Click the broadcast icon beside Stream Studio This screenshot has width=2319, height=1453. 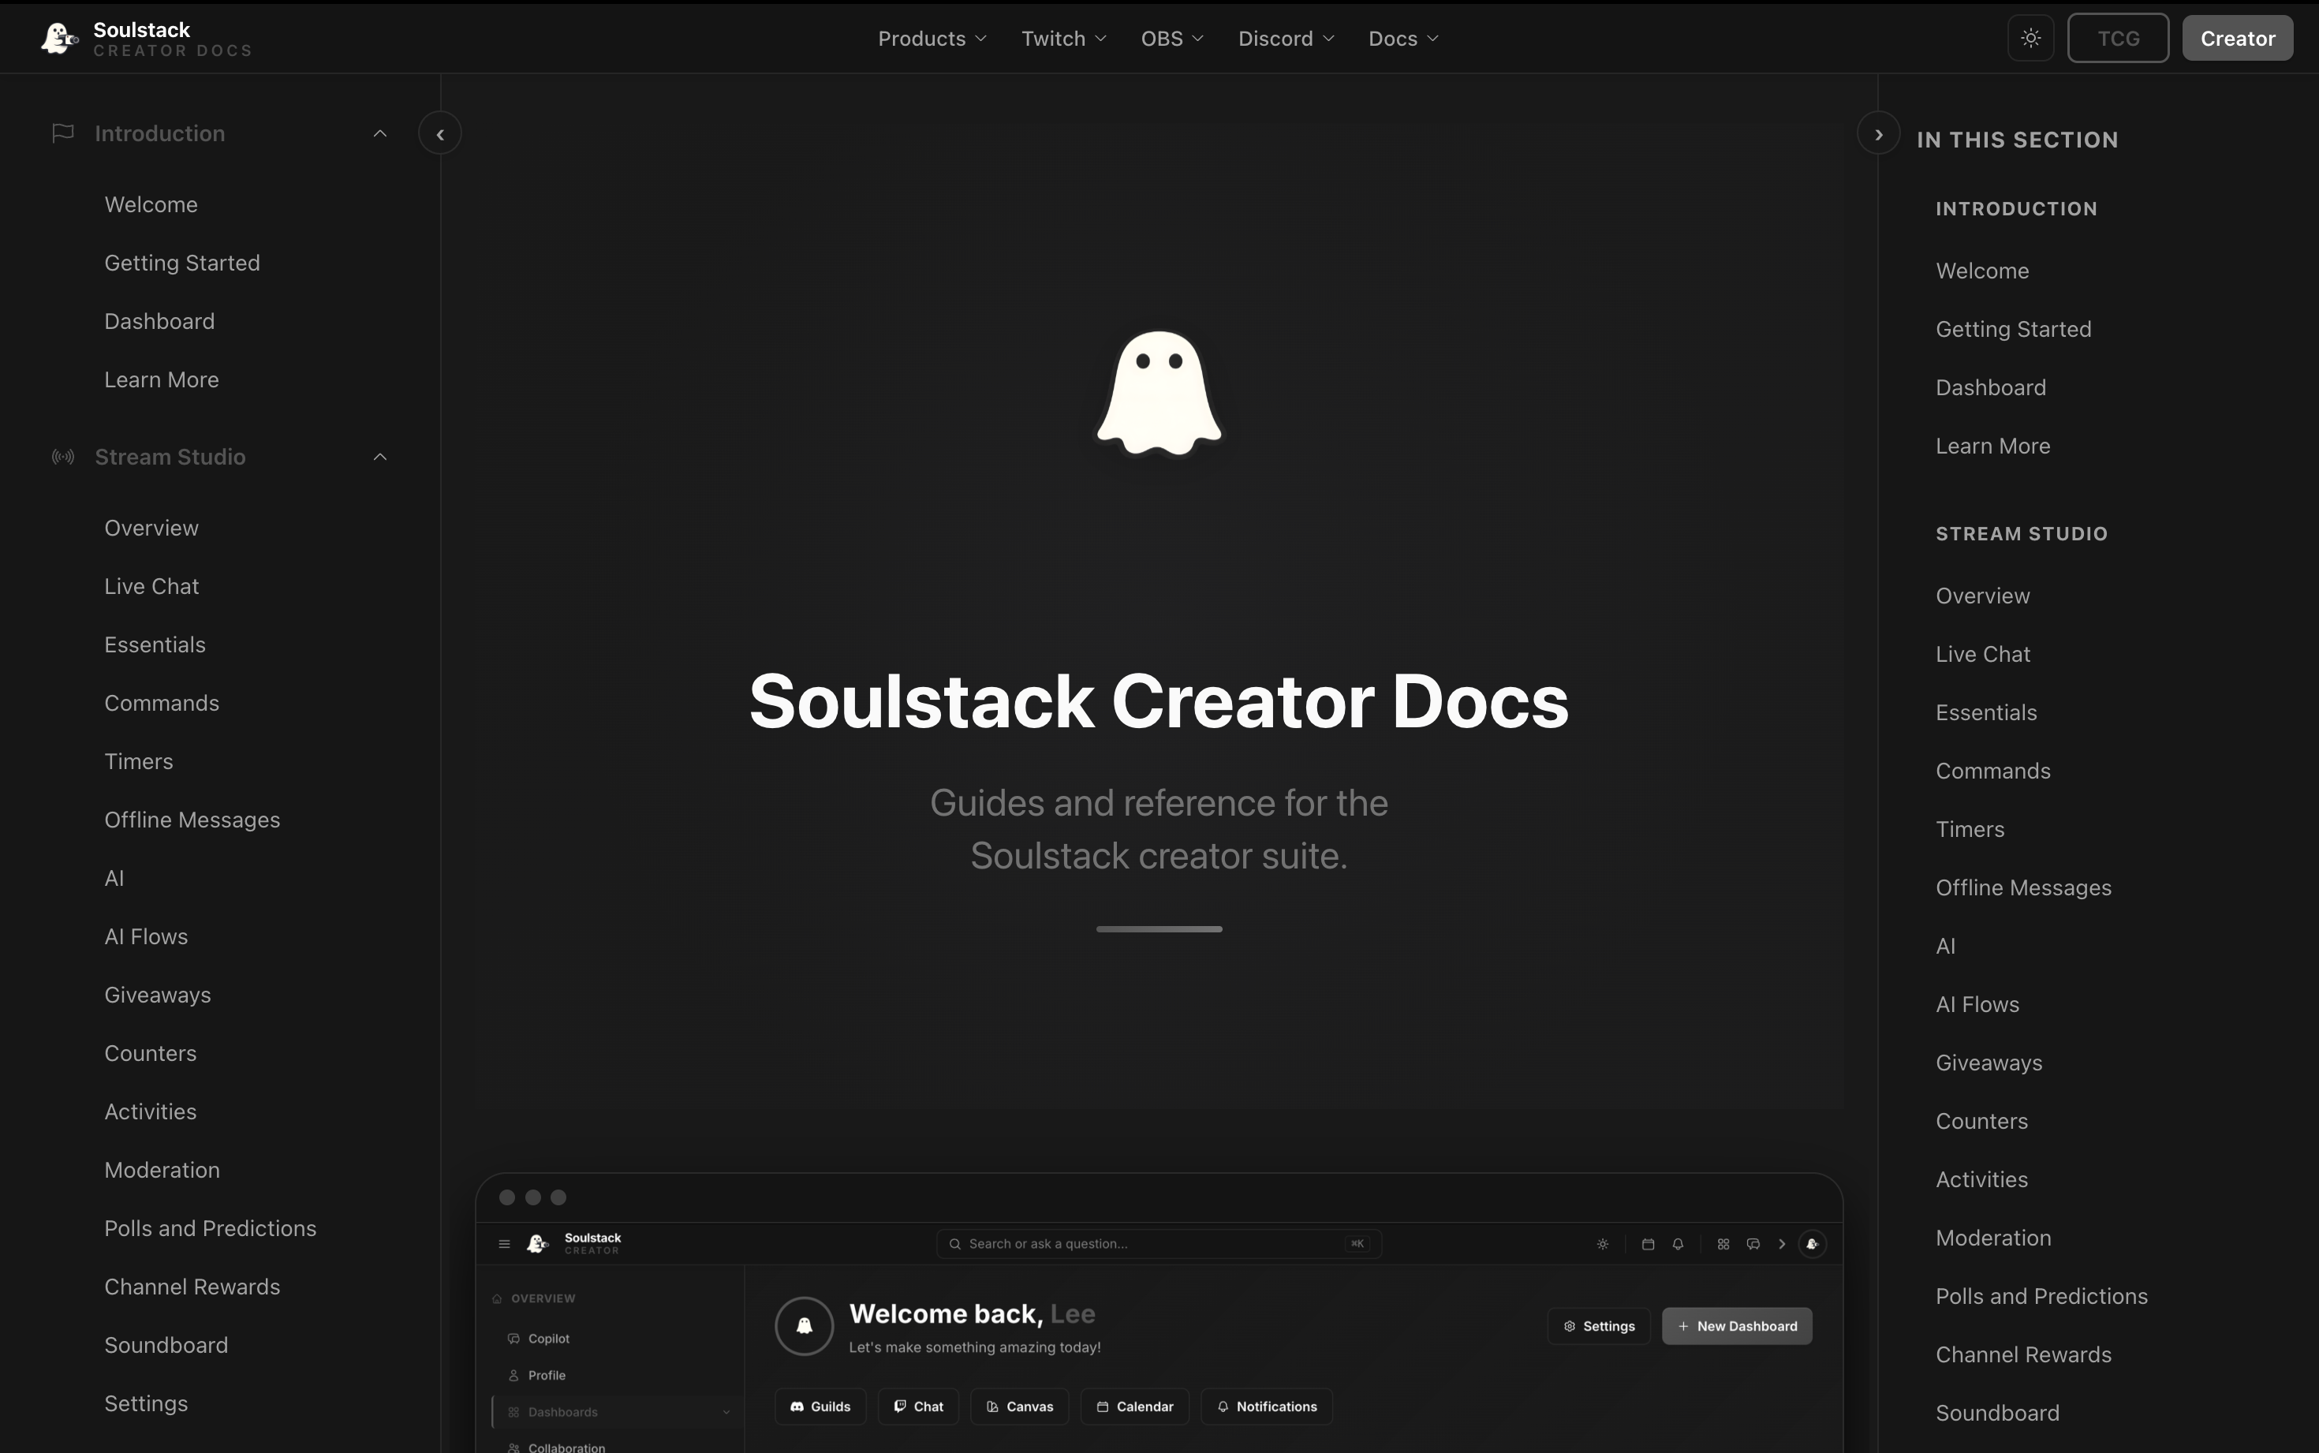click(x=62, y=457)
